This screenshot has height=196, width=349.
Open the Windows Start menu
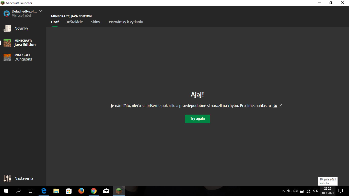coord(6,191)
